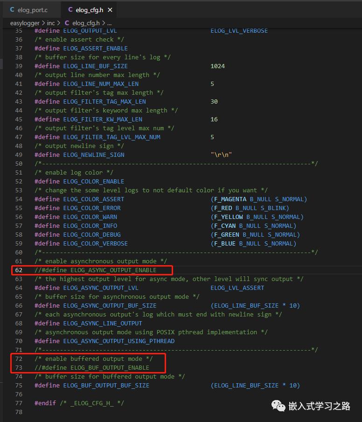Open the easylogger breadcrumb folder
The width and height of the screenshot is (362, 422).
pyautogui.click(x=25, y=23)
